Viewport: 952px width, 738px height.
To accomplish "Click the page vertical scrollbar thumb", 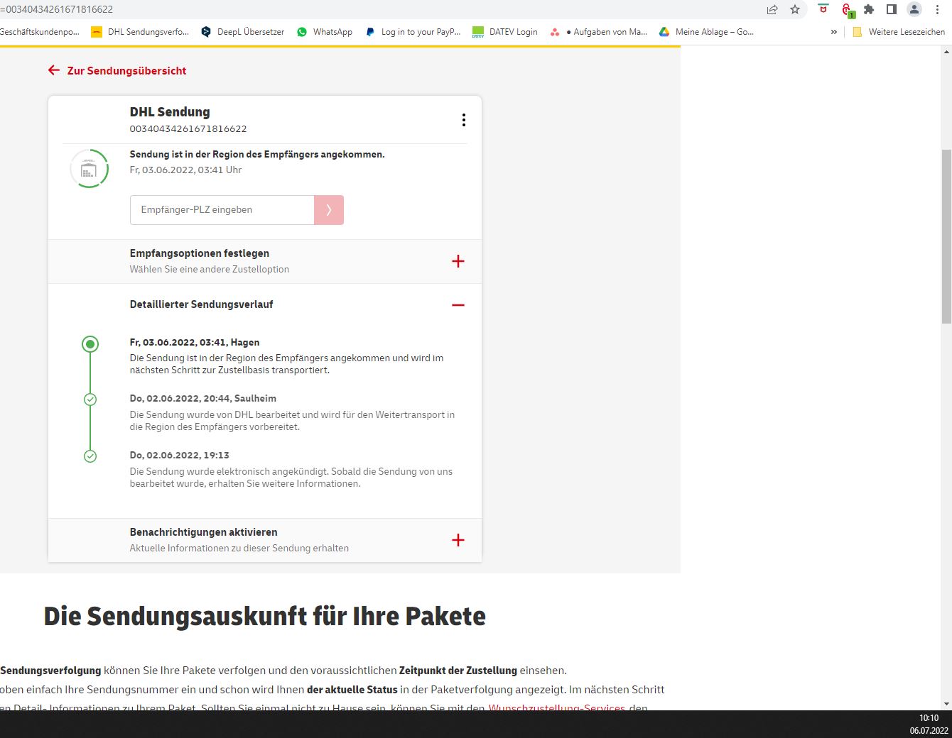I will click(946, 236).
